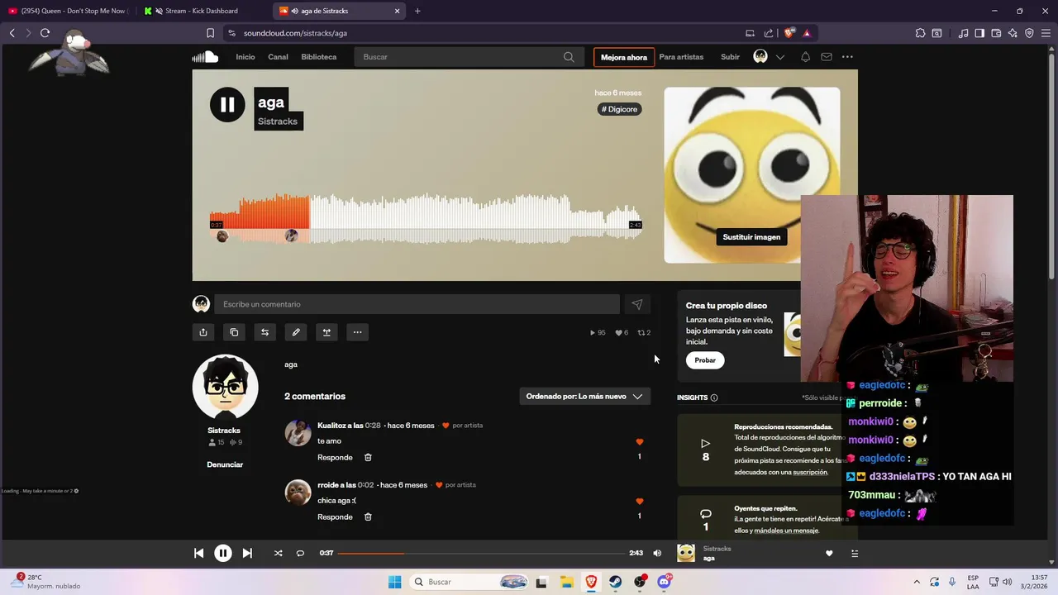Screen dimensions: 1058x595
Task: Click the Insights info circle icon
Action: pyautogui.click(x=714, y=397)
